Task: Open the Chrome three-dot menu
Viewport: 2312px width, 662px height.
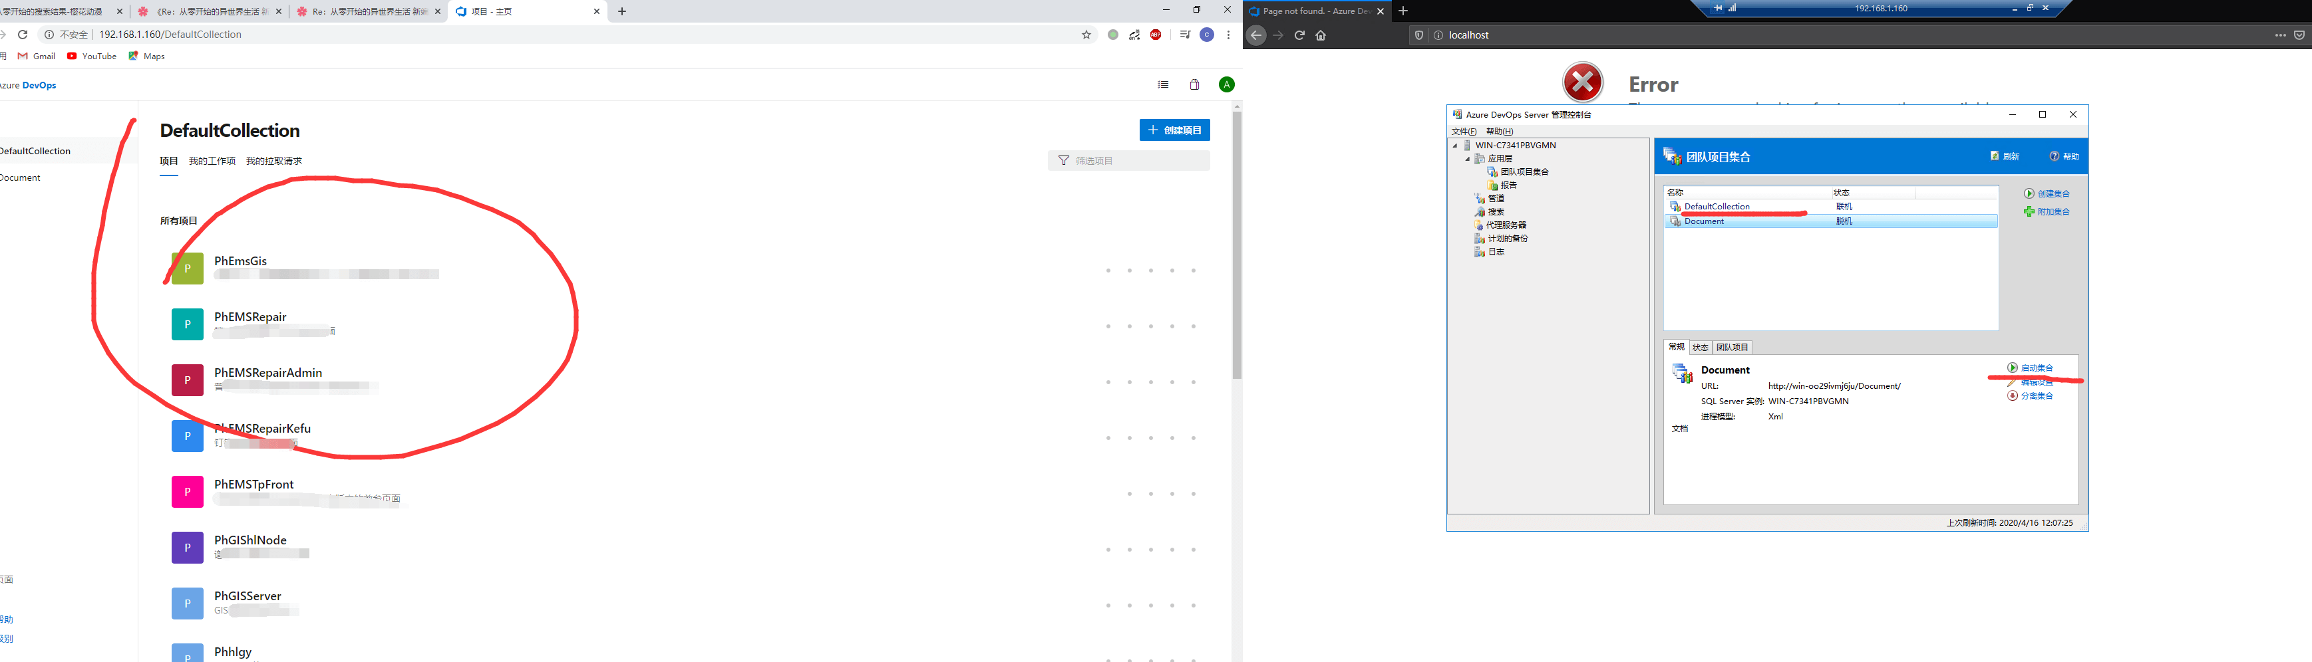Action: [1228, 35]
